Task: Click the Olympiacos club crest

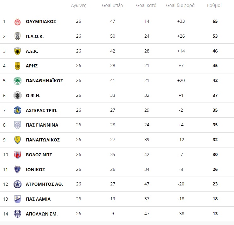Action: pyautogui.click(x=17, y=22)
